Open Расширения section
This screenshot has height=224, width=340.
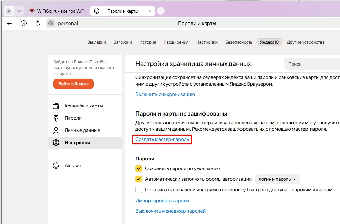[176, 42]
